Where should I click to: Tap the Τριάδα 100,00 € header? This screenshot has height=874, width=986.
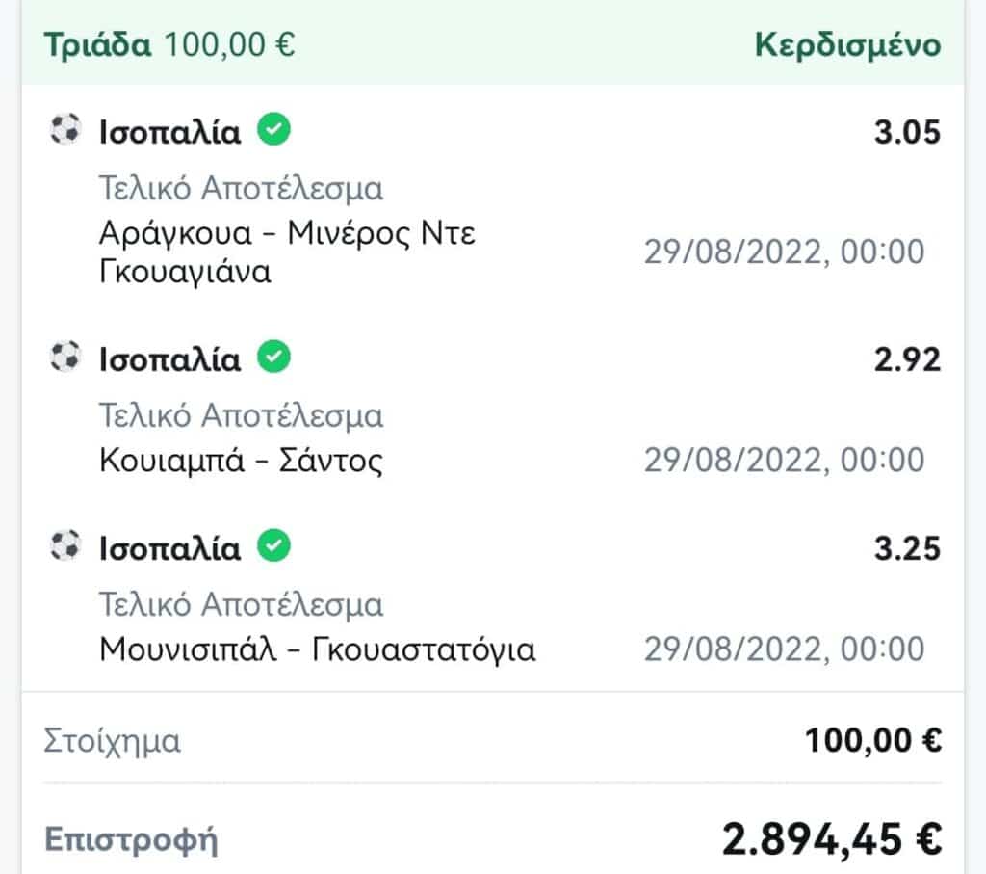169,45
